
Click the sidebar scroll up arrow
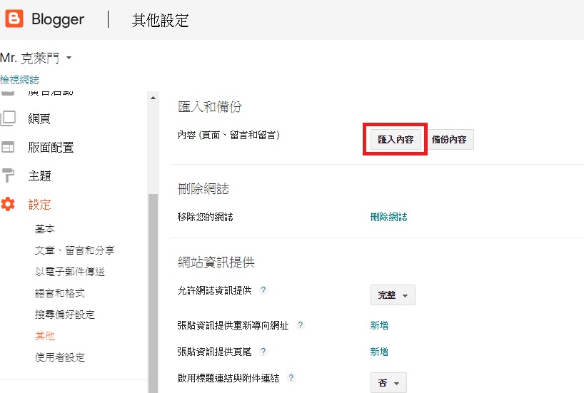[x=152, y=98]
